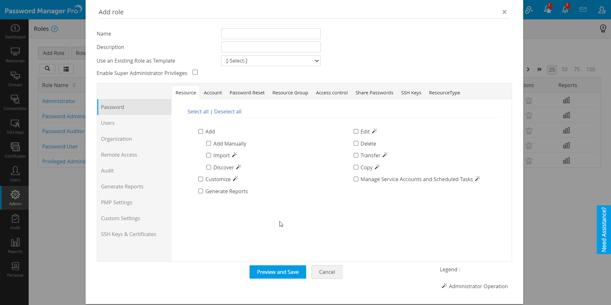Switch to the Password Reset tab

(247, 93)
